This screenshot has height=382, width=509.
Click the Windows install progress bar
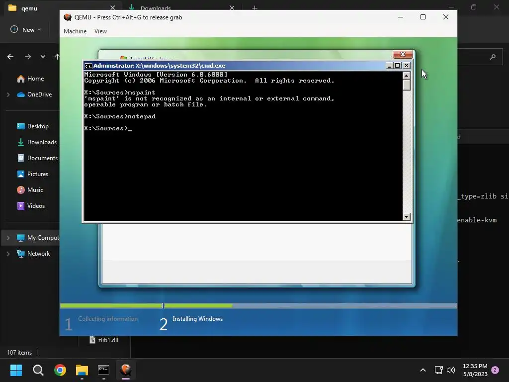(x=258, y=306)
